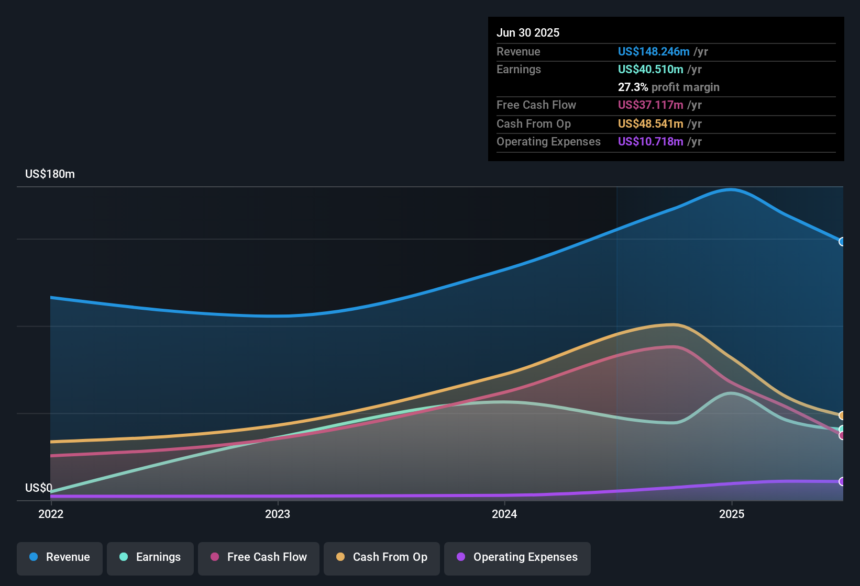Toggle the Revenue series visibility

pyautogui.click(x=59, y=558)
